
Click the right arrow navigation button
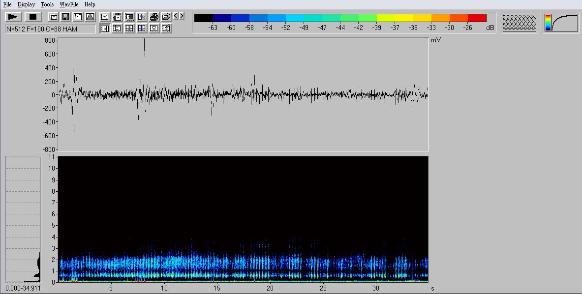(x=182, y=16)
